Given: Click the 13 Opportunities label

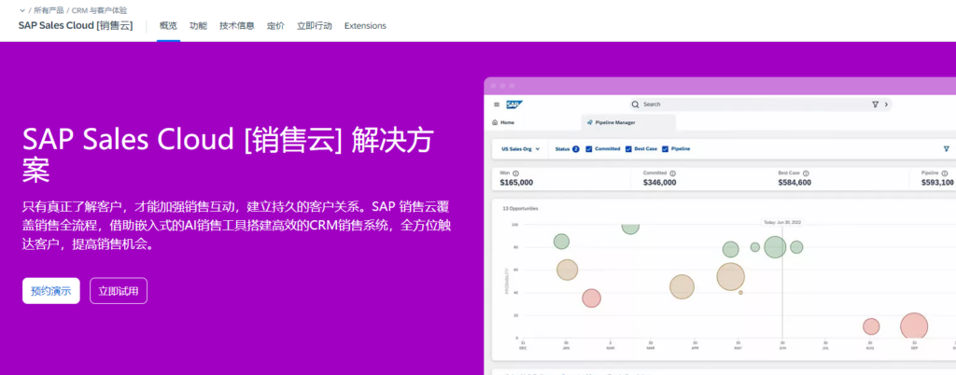Looking at the screenshot, I should [x=520, y=209].
